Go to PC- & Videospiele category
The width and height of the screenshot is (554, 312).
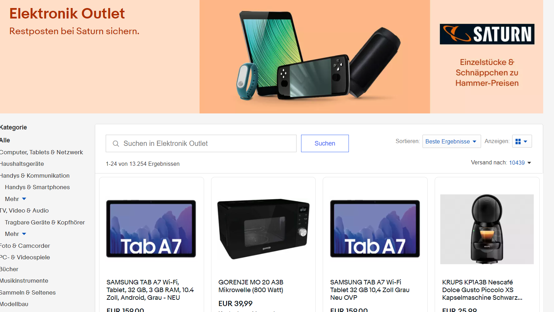click(25, 257)
